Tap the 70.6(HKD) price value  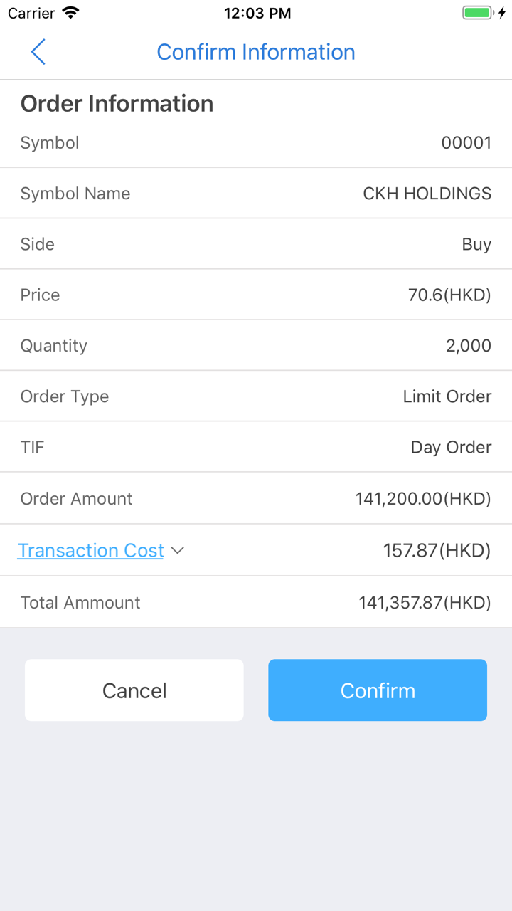(x=449, y=295)
